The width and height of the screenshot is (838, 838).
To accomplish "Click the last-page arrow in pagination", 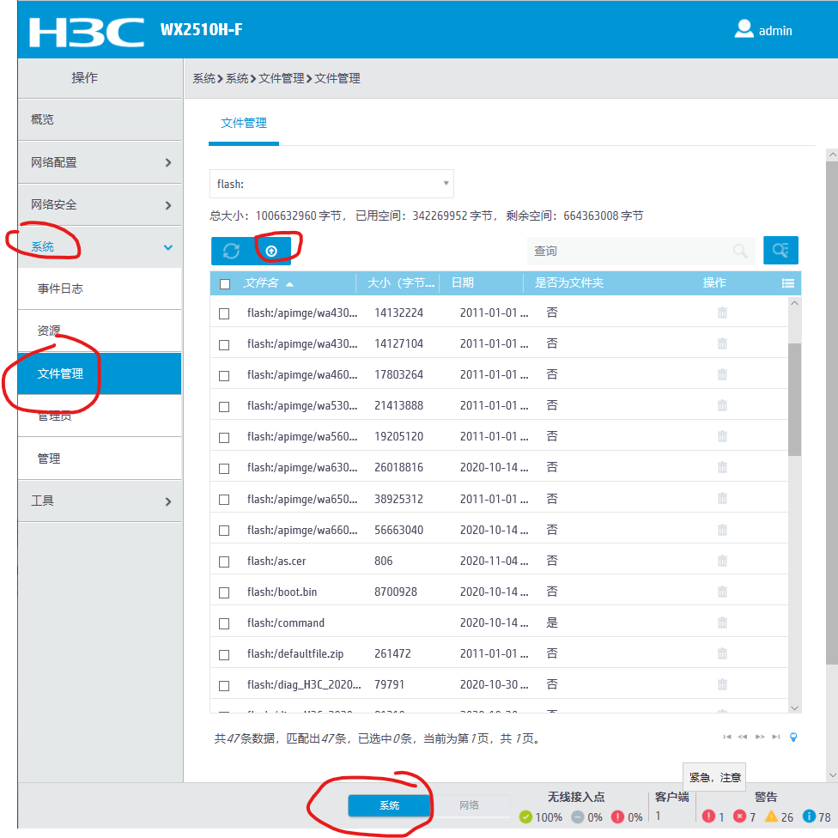I will coord(777,737).
